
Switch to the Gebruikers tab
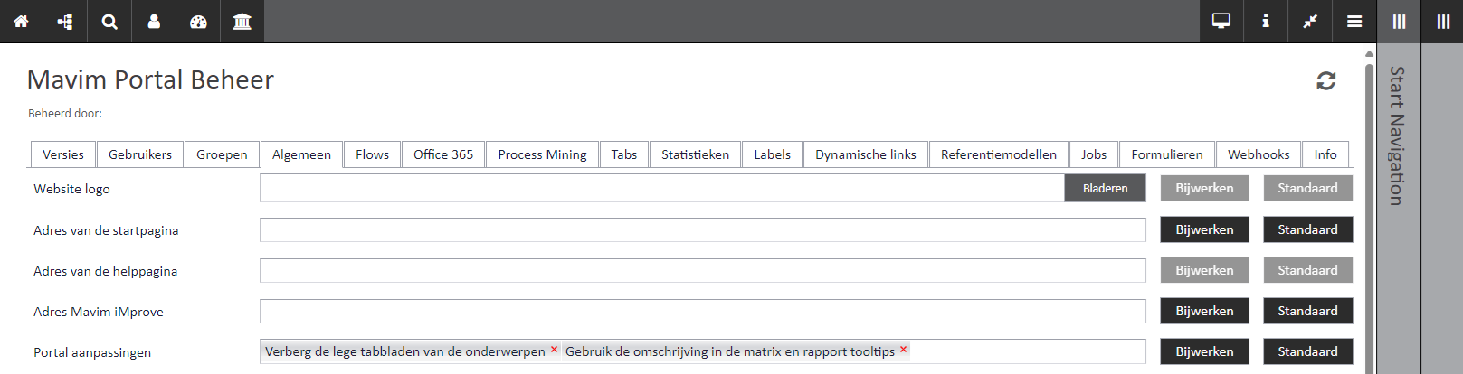(x=140, y=154)
